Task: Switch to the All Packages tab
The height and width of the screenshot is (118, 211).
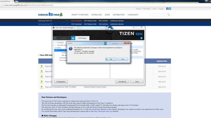Action: coord(82,38)
